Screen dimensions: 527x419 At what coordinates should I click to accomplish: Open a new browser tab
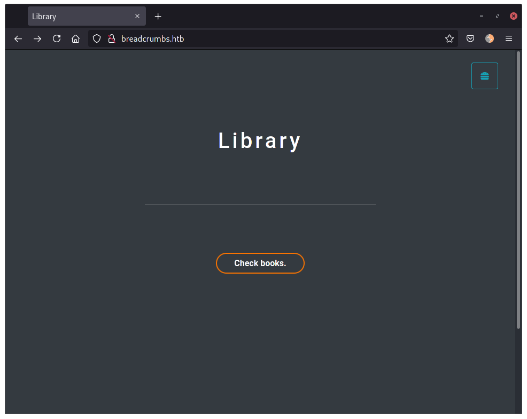pyautogui.click(x=158, y=16)
